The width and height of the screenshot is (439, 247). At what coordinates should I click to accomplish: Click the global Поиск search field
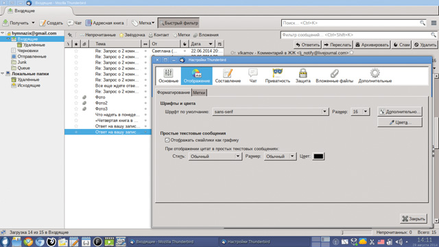(354, 23)
